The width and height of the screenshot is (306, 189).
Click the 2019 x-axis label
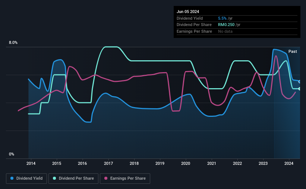[x=160, y=163]
